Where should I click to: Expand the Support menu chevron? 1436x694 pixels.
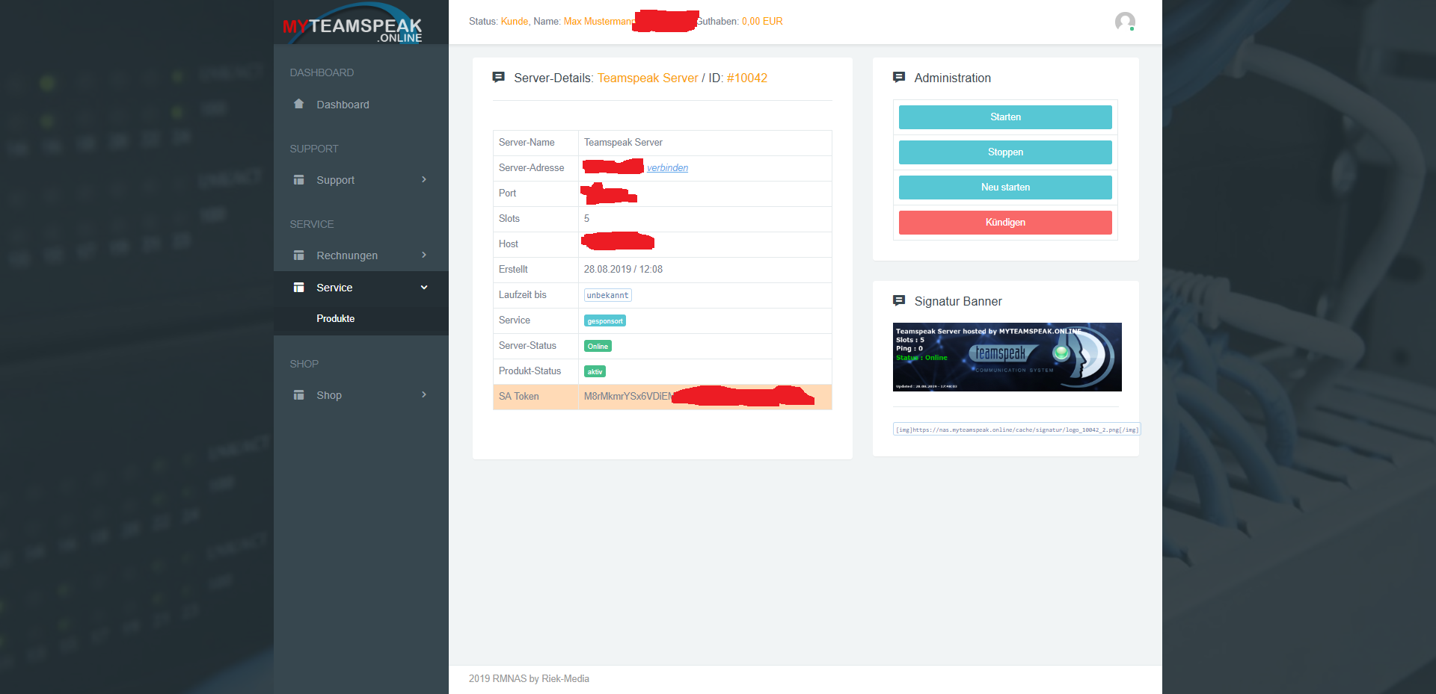click(x=424, y=180)
